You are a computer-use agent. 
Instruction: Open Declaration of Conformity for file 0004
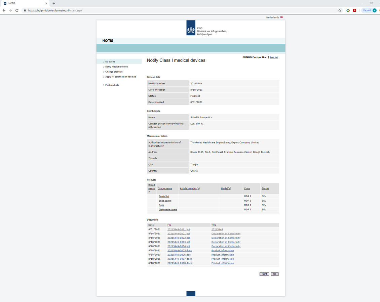(226, 246)
